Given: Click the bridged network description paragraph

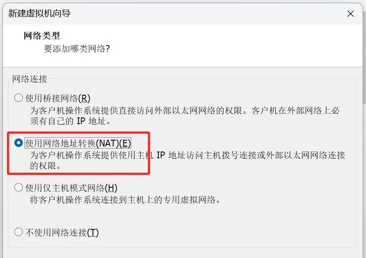Looking at the screenshot, I should 184,116.
